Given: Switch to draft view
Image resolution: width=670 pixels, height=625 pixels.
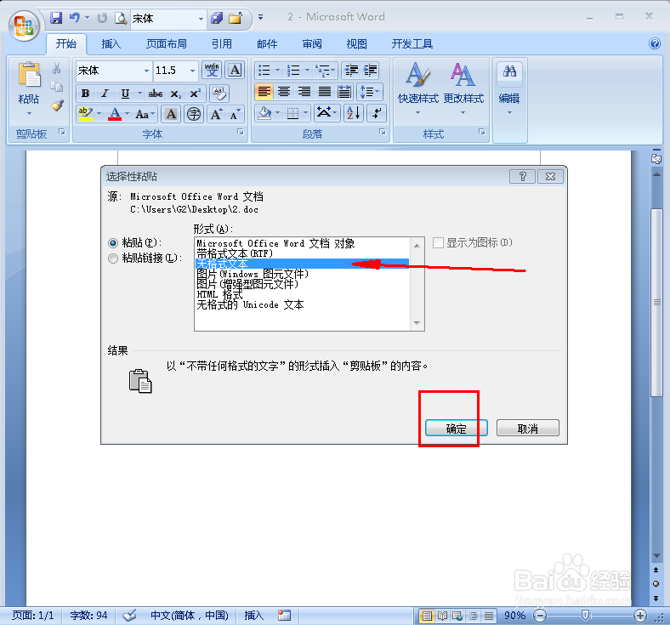Looking at the screenshot, I should pos(489,616).
